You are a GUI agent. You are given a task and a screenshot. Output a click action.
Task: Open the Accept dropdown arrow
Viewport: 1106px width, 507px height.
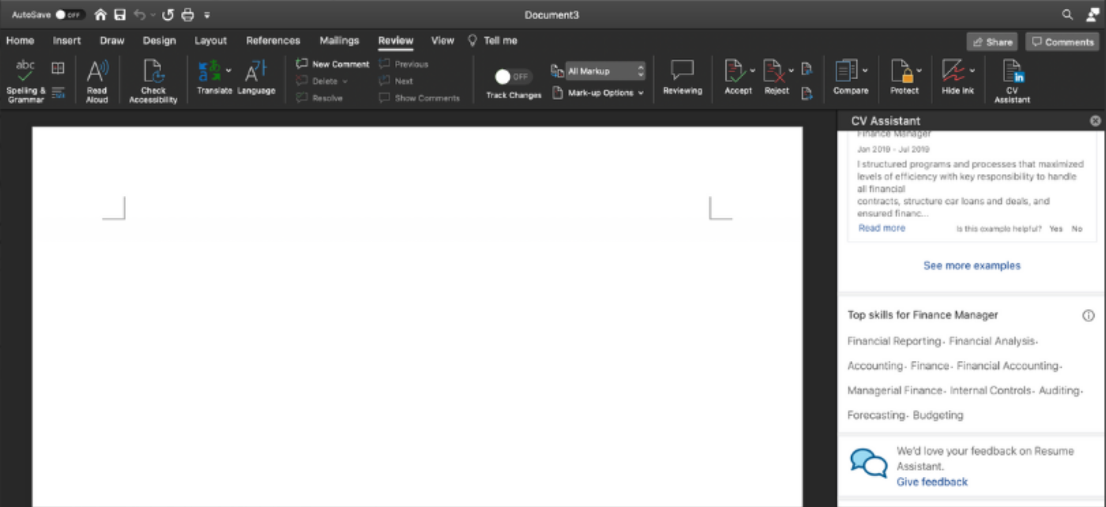tap(752, 71)
